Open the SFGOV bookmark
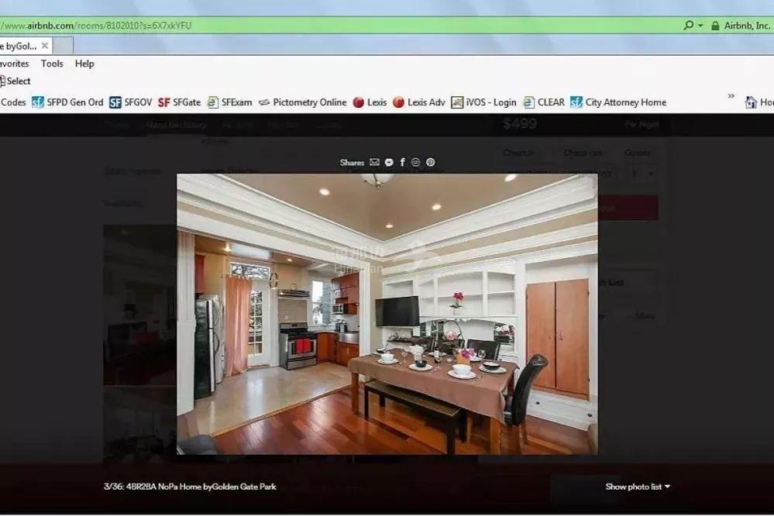774x516 pixels. click(x=131, y=102)
